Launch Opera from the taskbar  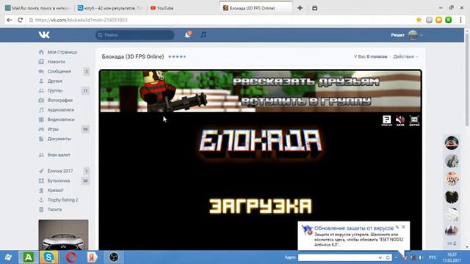70,257
